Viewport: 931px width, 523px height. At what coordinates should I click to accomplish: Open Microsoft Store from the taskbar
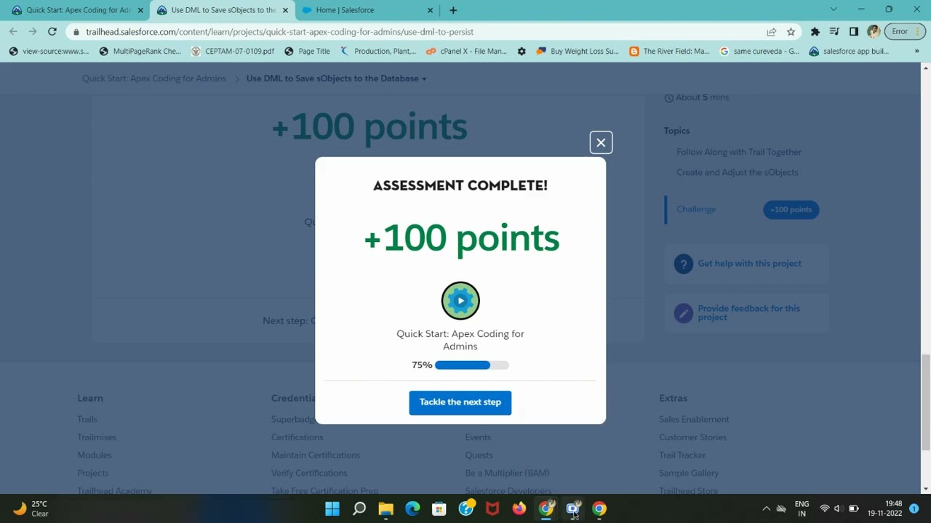click(x=439, y=508)
